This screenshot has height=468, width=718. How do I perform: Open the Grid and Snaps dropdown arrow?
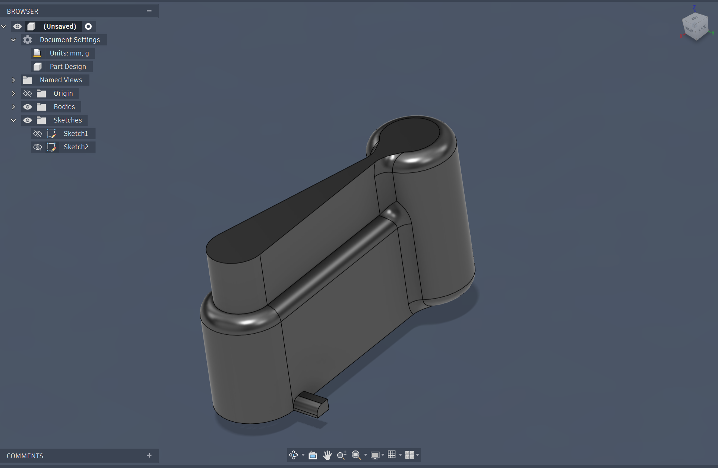point(400,455)
